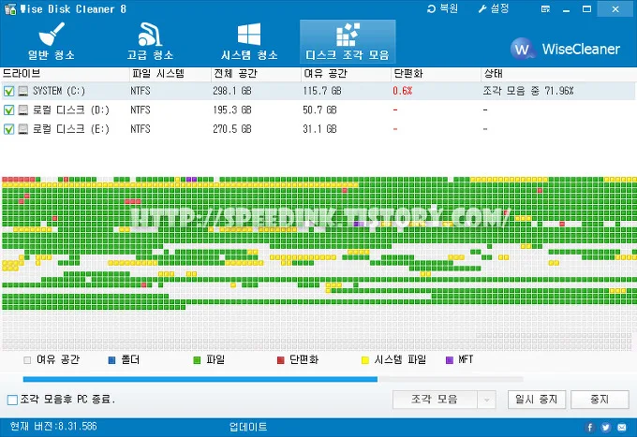Click the green 파일 legend swatch
The width and height of the screenshot is (637, 437).
point(197,360)
